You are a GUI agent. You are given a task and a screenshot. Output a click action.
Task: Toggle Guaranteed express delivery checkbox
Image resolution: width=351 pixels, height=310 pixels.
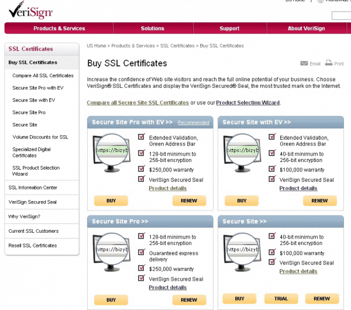(141, 252)
